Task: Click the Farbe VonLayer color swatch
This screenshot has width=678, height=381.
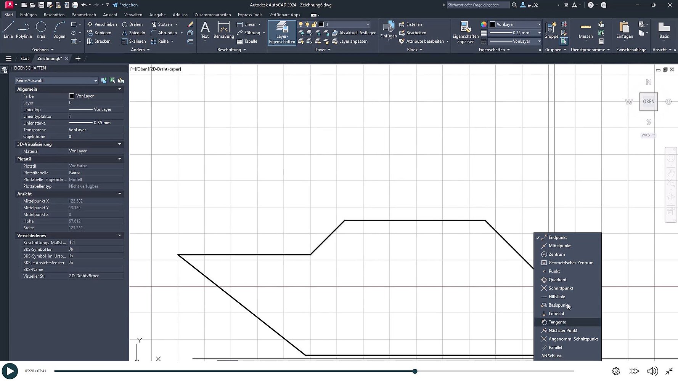Action: [72, 96]
